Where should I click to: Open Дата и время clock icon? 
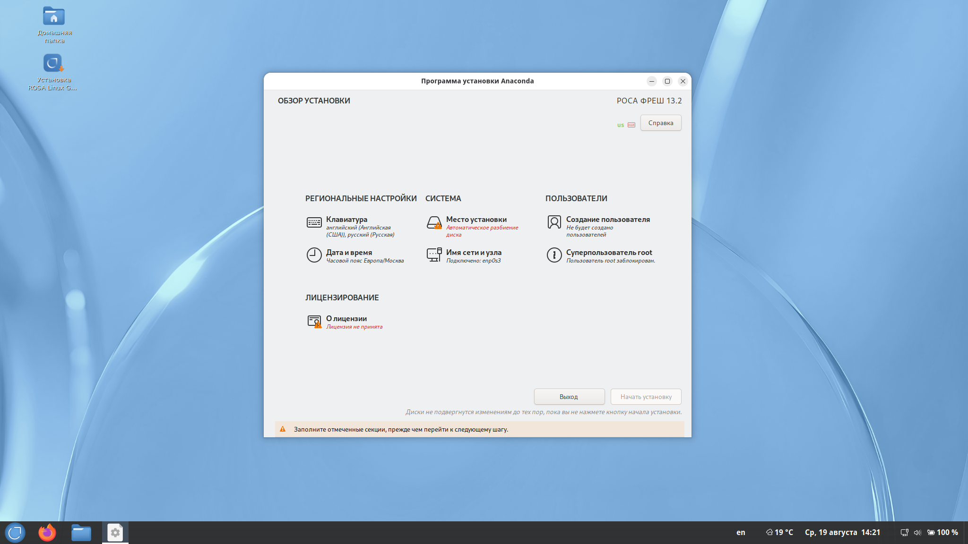(x=314, y=255)
